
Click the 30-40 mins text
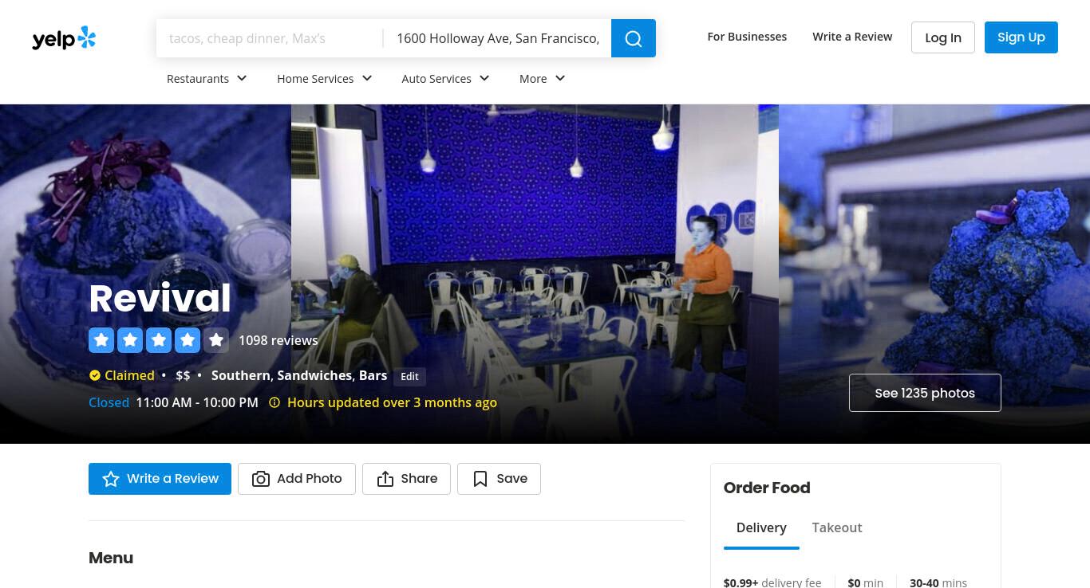coord(938,582)
